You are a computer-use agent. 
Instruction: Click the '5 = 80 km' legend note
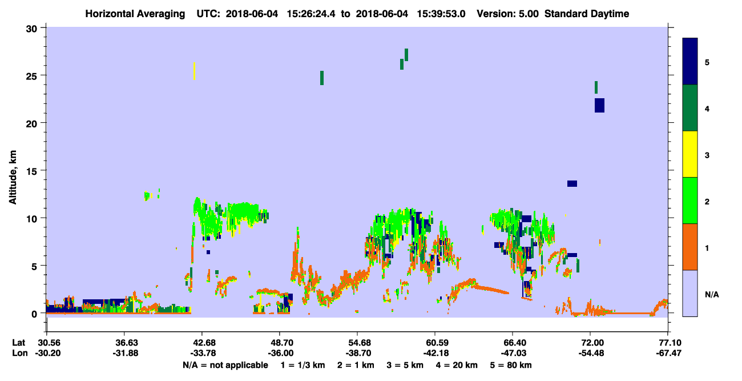click(x=511, y=365)
